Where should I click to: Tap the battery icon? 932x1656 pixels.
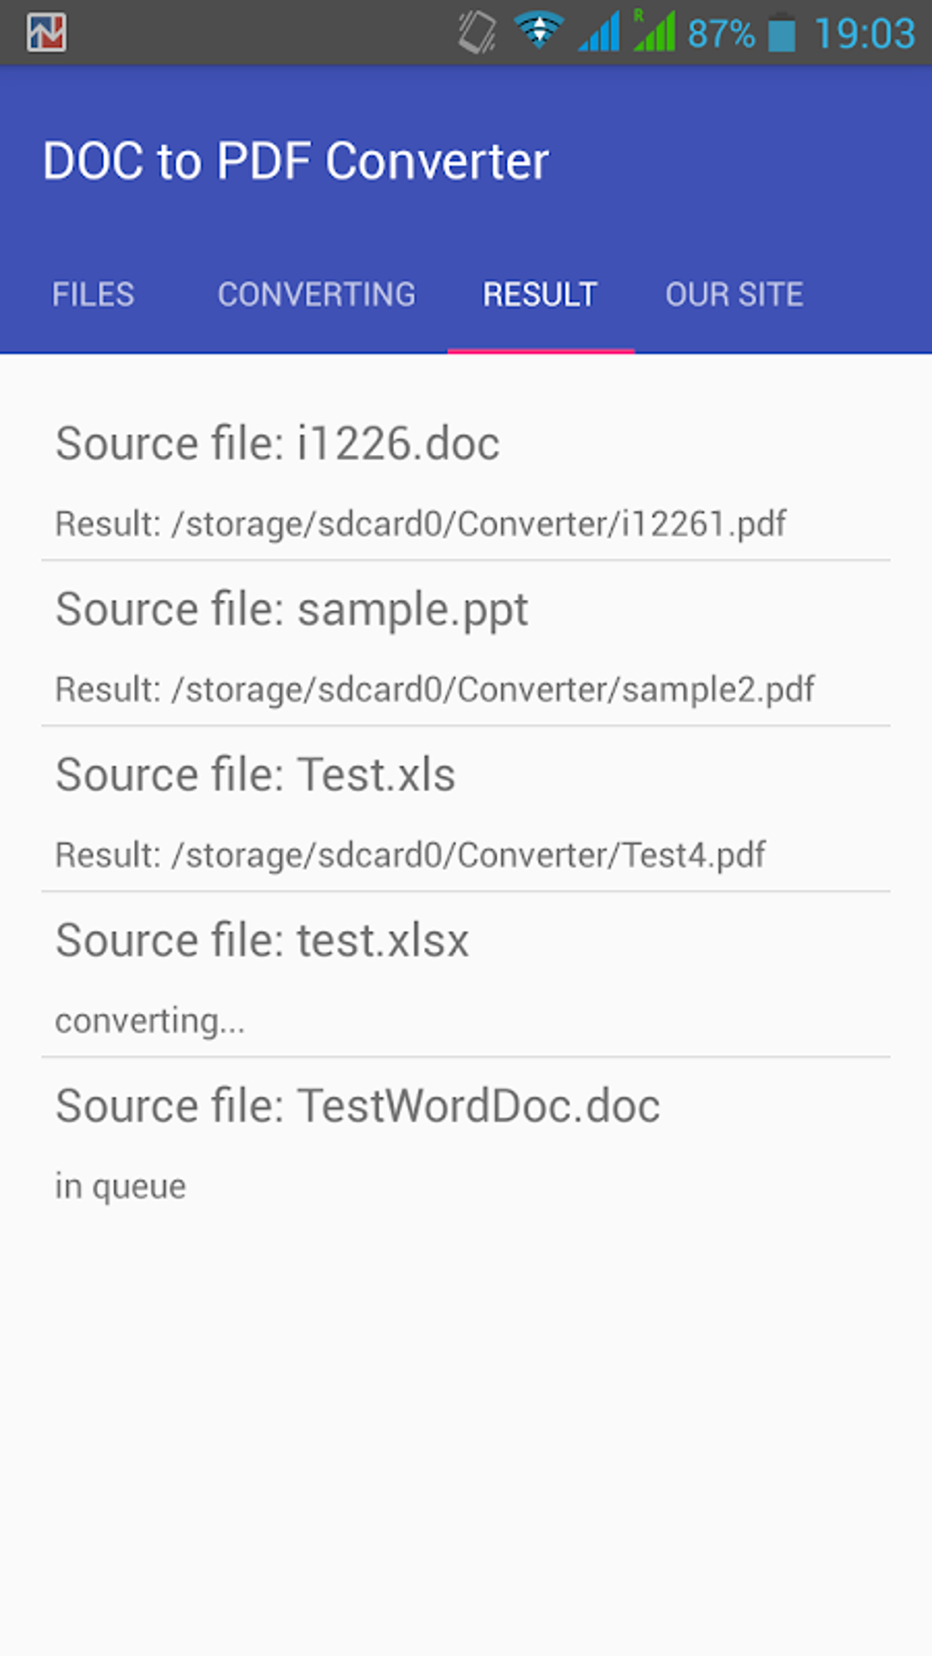781,34
